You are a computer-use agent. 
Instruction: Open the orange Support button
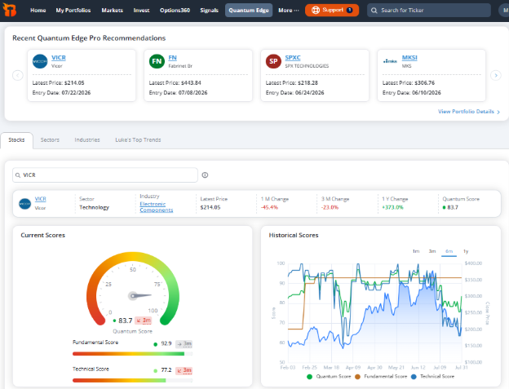pyautogui.click(x=332, y=10)
